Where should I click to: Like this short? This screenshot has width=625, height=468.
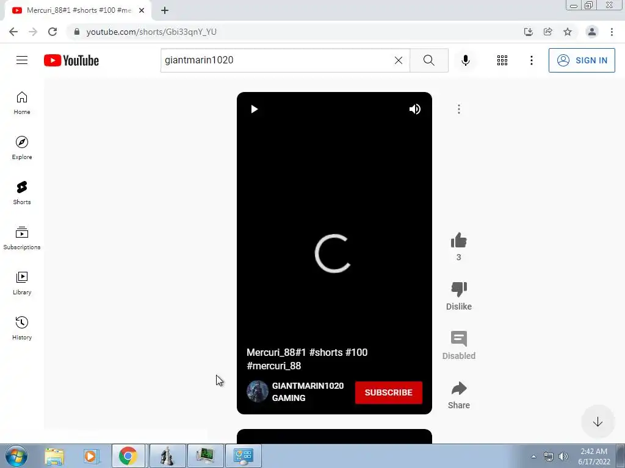click(459, 240)
